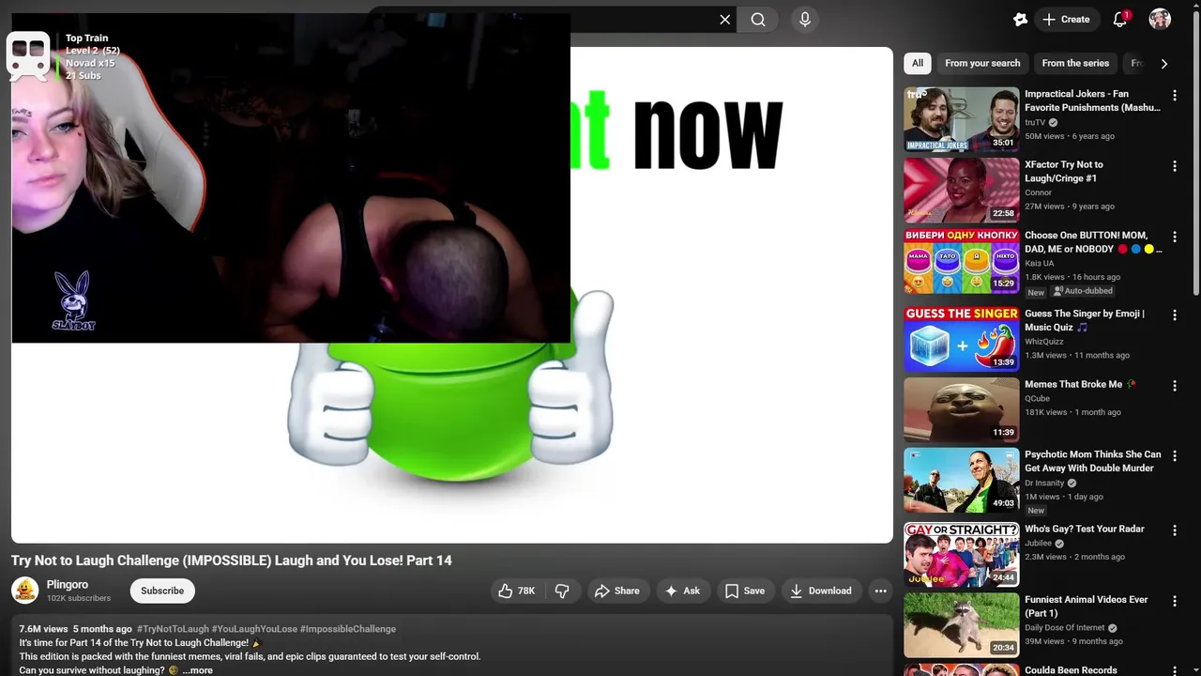Screen dimensions: 1201x676
Task: Select the From your search chip
Action: tap(982, 63)
